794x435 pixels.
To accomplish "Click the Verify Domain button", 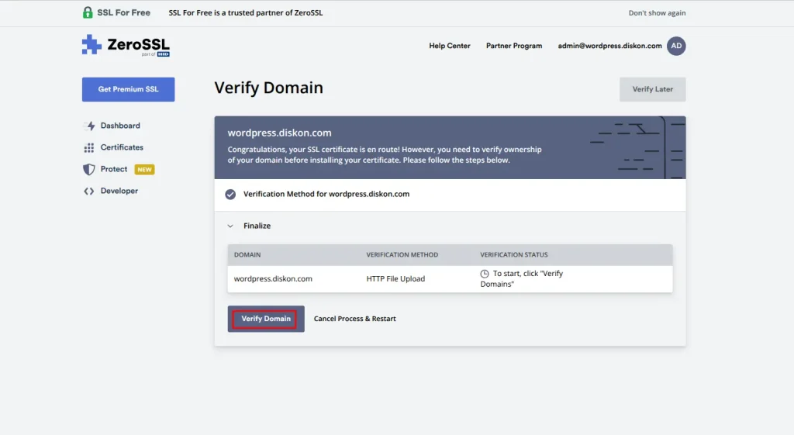I will [x=266, y=319].
